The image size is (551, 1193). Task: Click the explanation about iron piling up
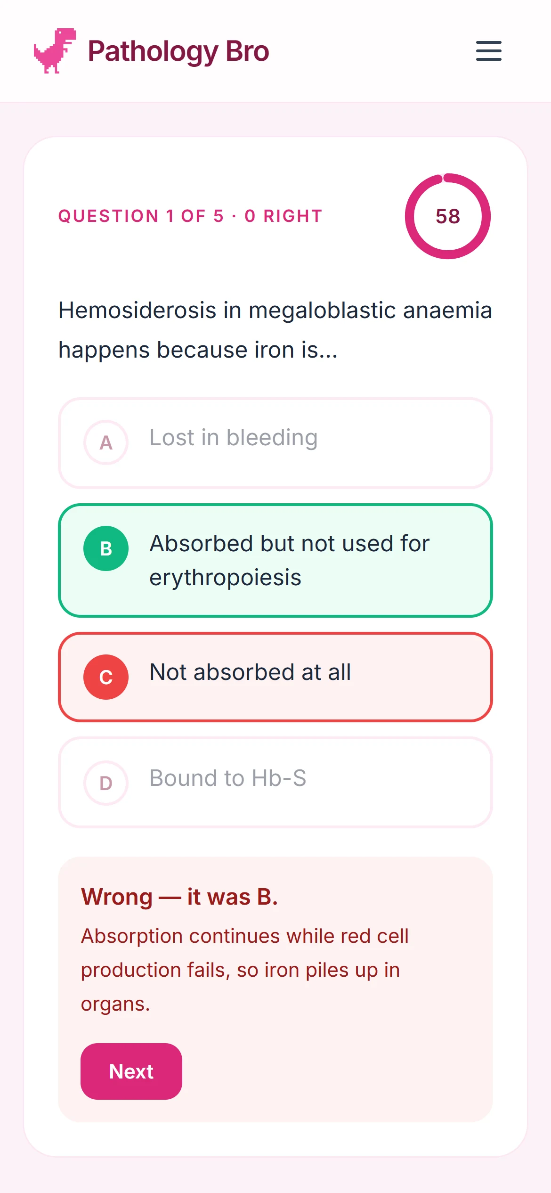point(244,970)
